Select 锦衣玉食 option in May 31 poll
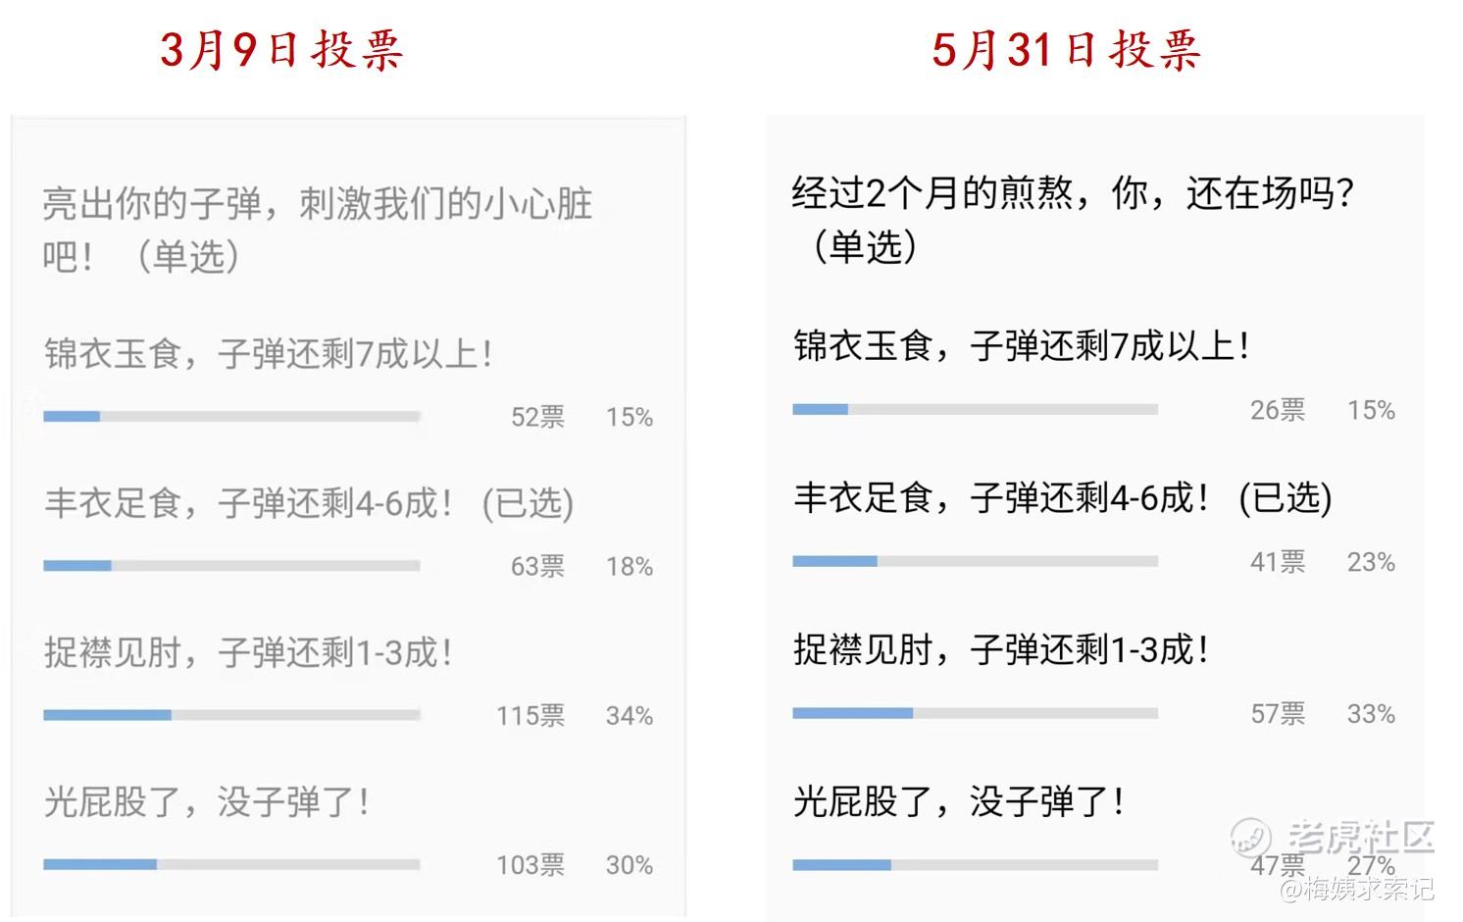 point(1021,346)
